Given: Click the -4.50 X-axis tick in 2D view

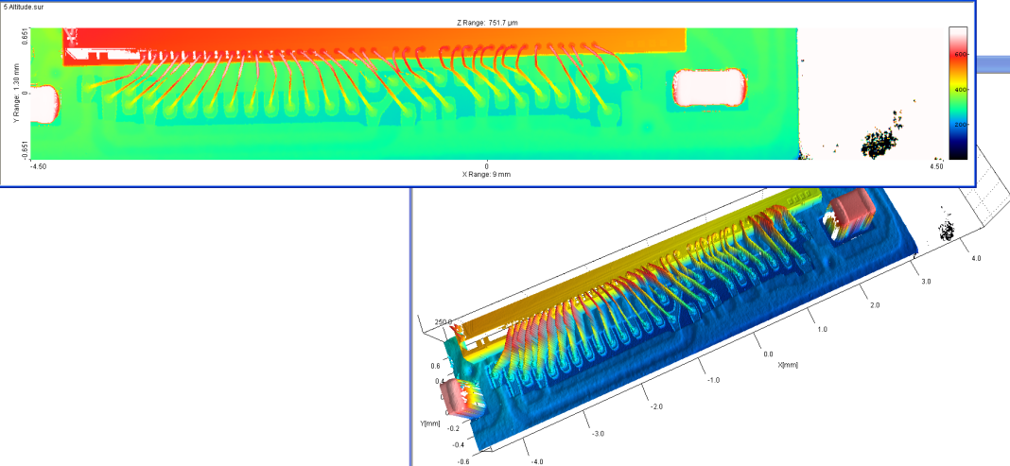Looking at the screenshot, I should [x=39, y=166].
